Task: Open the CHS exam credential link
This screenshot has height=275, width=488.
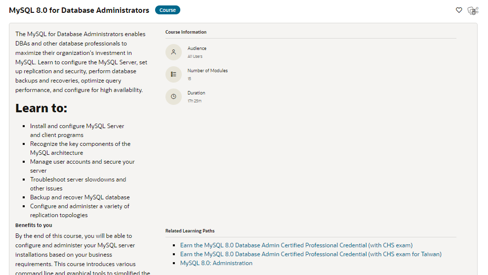Action: (296, 245)
